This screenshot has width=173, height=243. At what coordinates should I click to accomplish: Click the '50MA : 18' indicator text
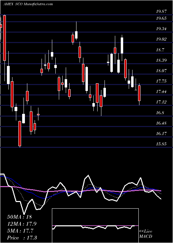pyautogui.click(x=19, y=217)
